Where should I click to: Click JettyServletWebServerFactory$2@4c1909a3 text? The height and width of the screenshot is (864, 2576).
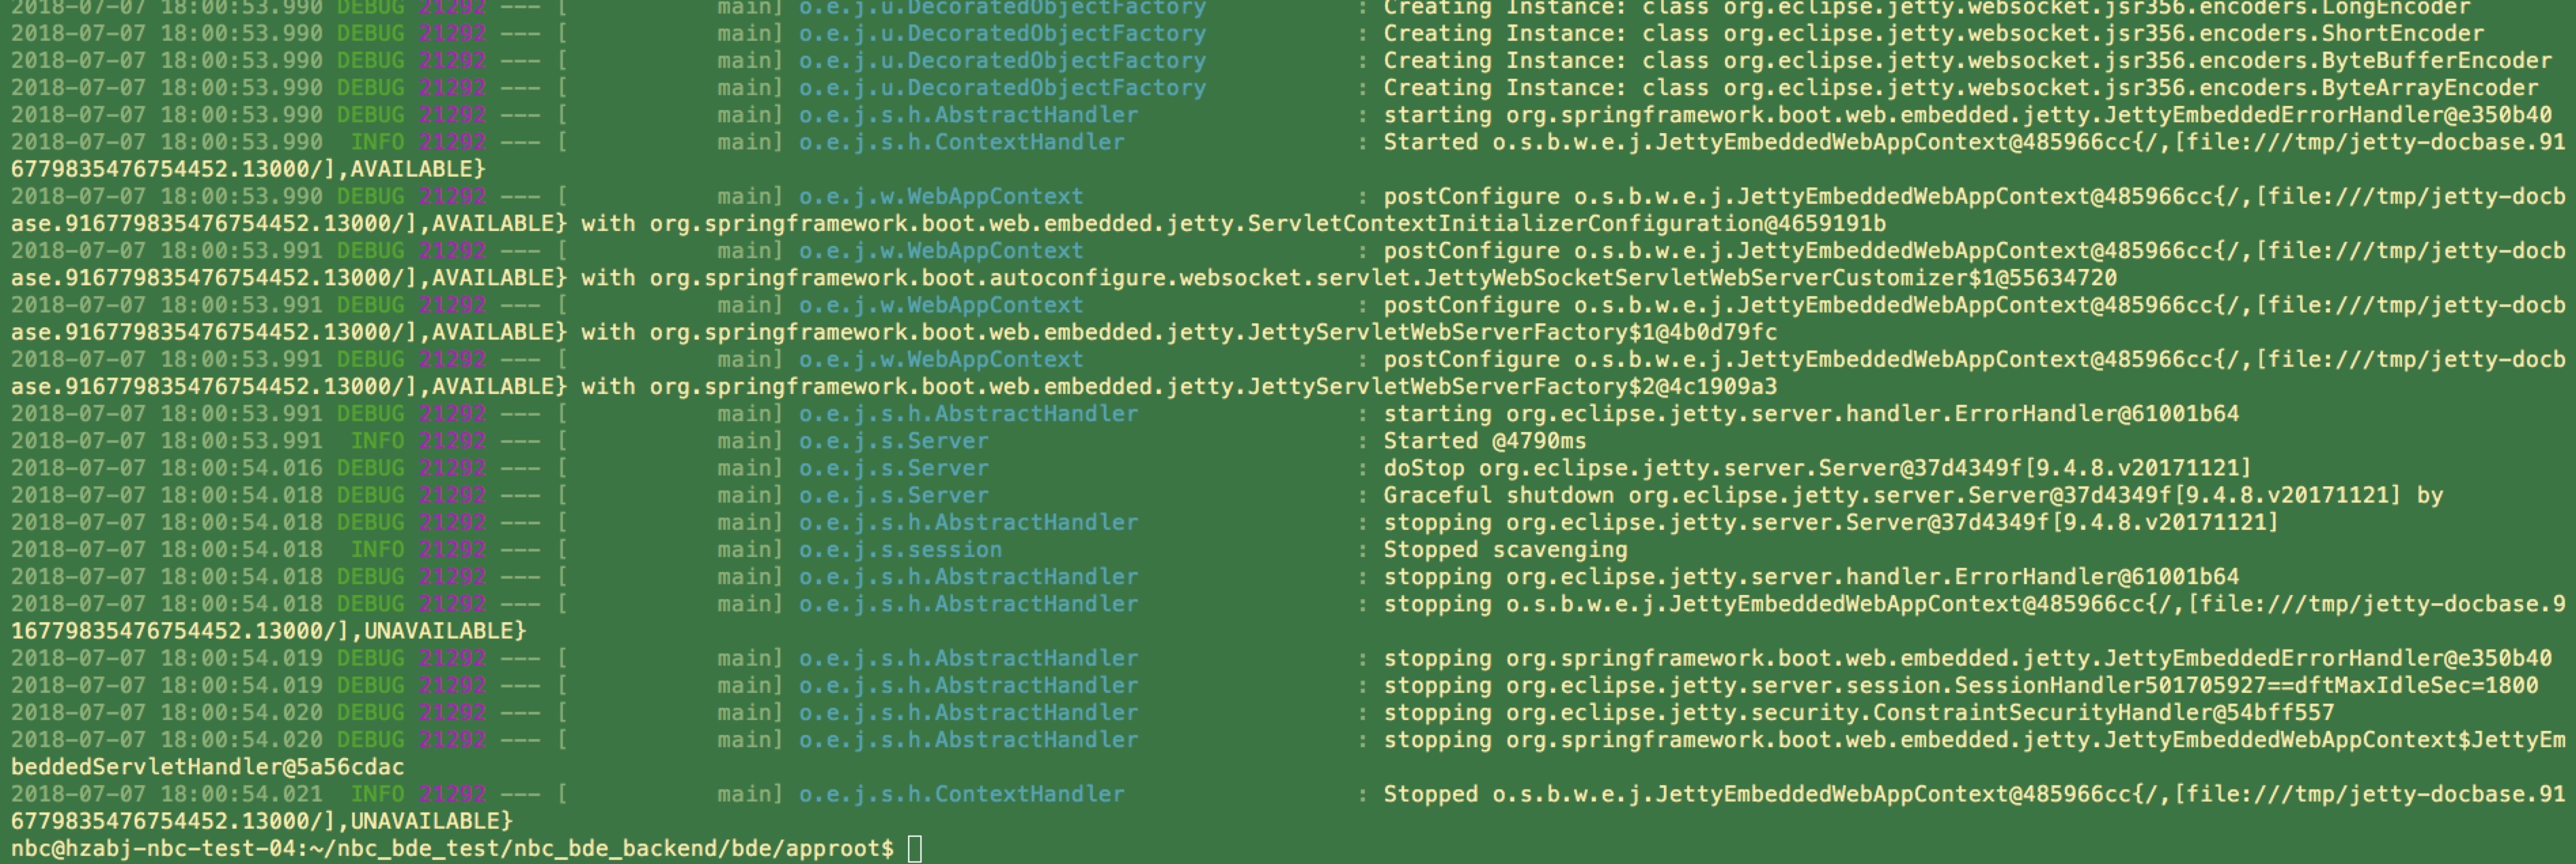[1512, 386]
